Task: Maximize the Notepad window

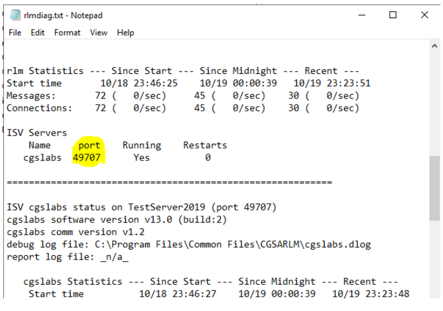Action: coord(393,15)
